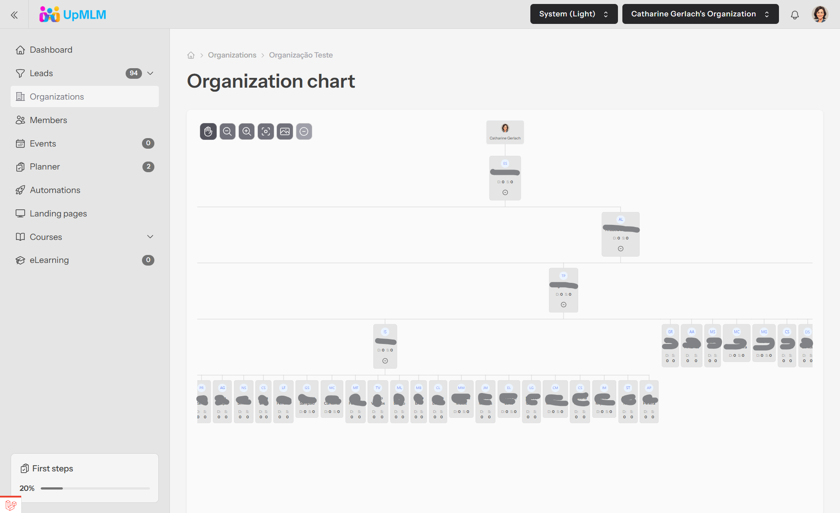Screen dimensions: 840x513
Task: Collapse the sidebar with double chevron
Action: coord(14,15)
